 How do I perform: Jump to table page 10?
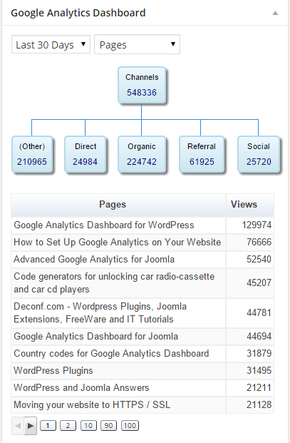point(88,425)
